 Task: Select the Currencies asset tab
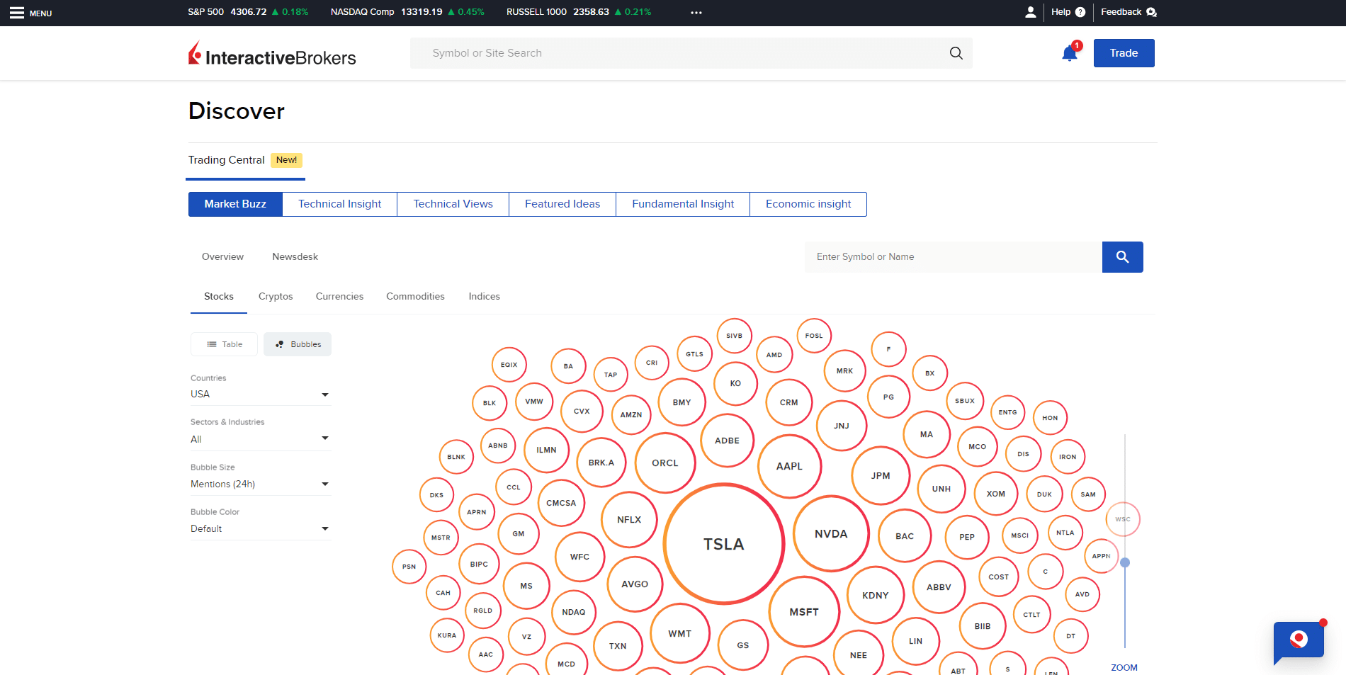339,296
